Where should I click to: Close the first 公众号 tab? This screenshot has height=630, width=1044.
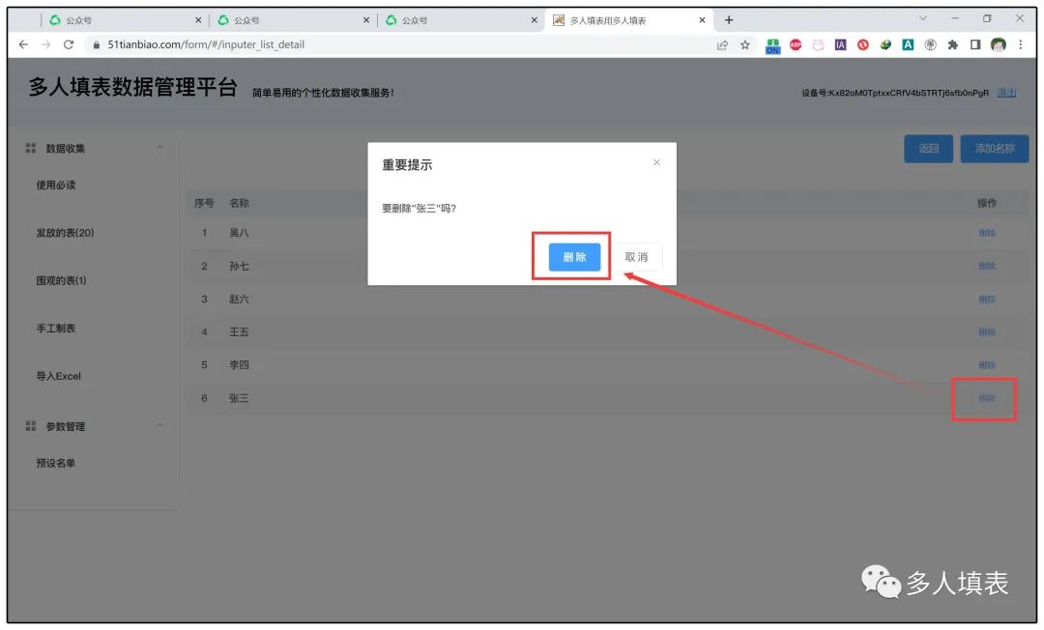pyautogui.click(x=198, y=20)
